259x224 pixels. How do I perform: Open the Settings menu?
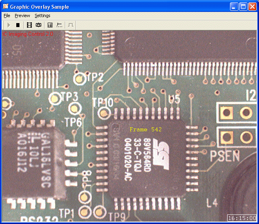(43, 16)
